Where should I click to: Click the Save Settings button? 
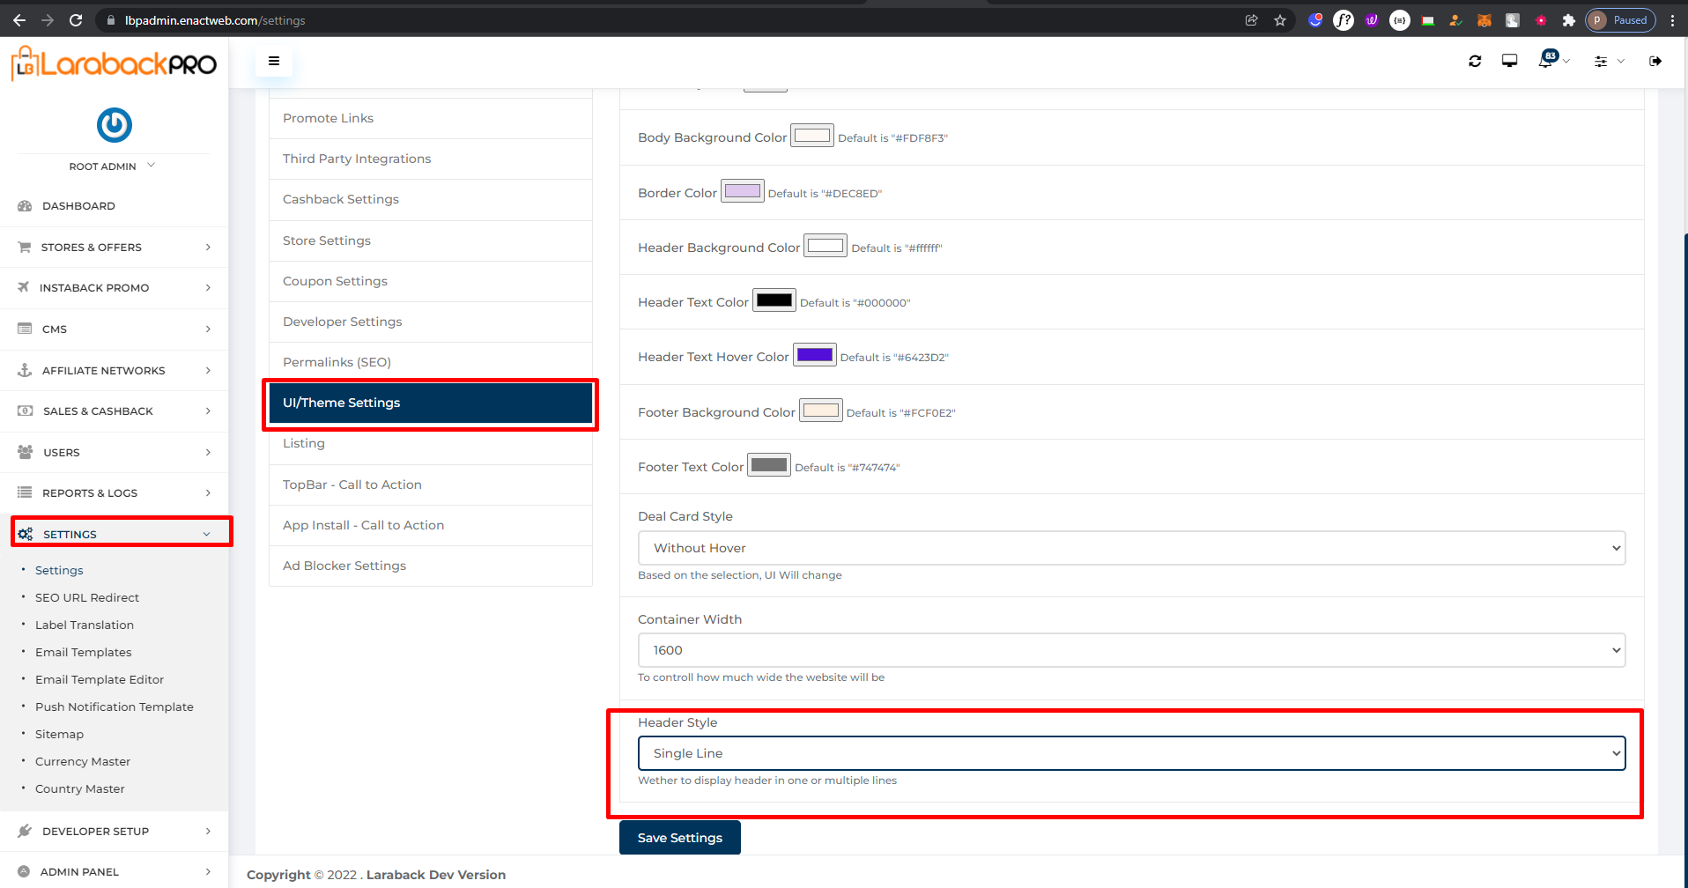click(x=679, y=837)
